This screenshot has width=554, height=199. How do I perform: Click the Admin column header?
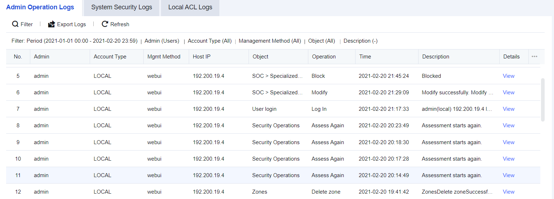pos(41,57)
